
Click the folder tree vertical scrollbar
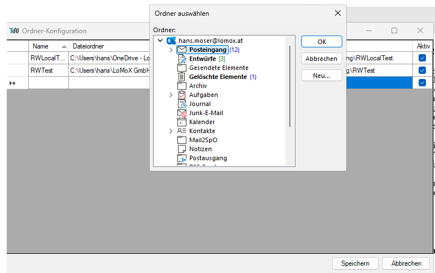pyautogui.click(x=290, y=86)
